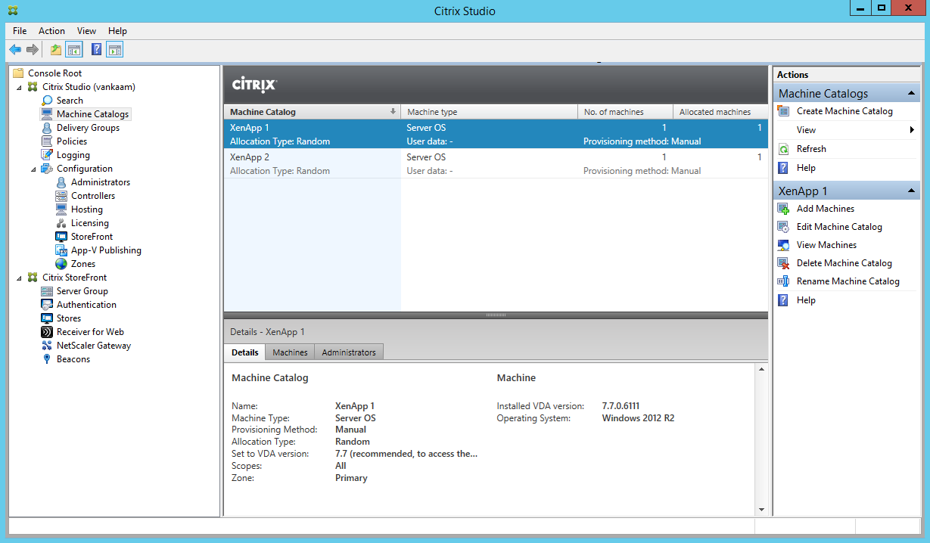Toggle the Show/Hide Action Pane icon
This screenshot has height=543, width=930.
pos(115,50)
